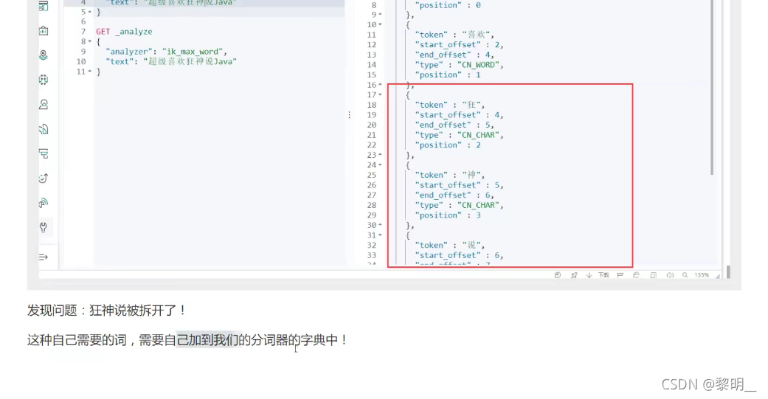Toggle fold arrow at request line 11

(89, 72)
